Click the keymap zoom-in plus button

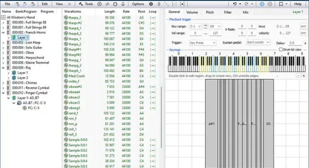[304, 76]
